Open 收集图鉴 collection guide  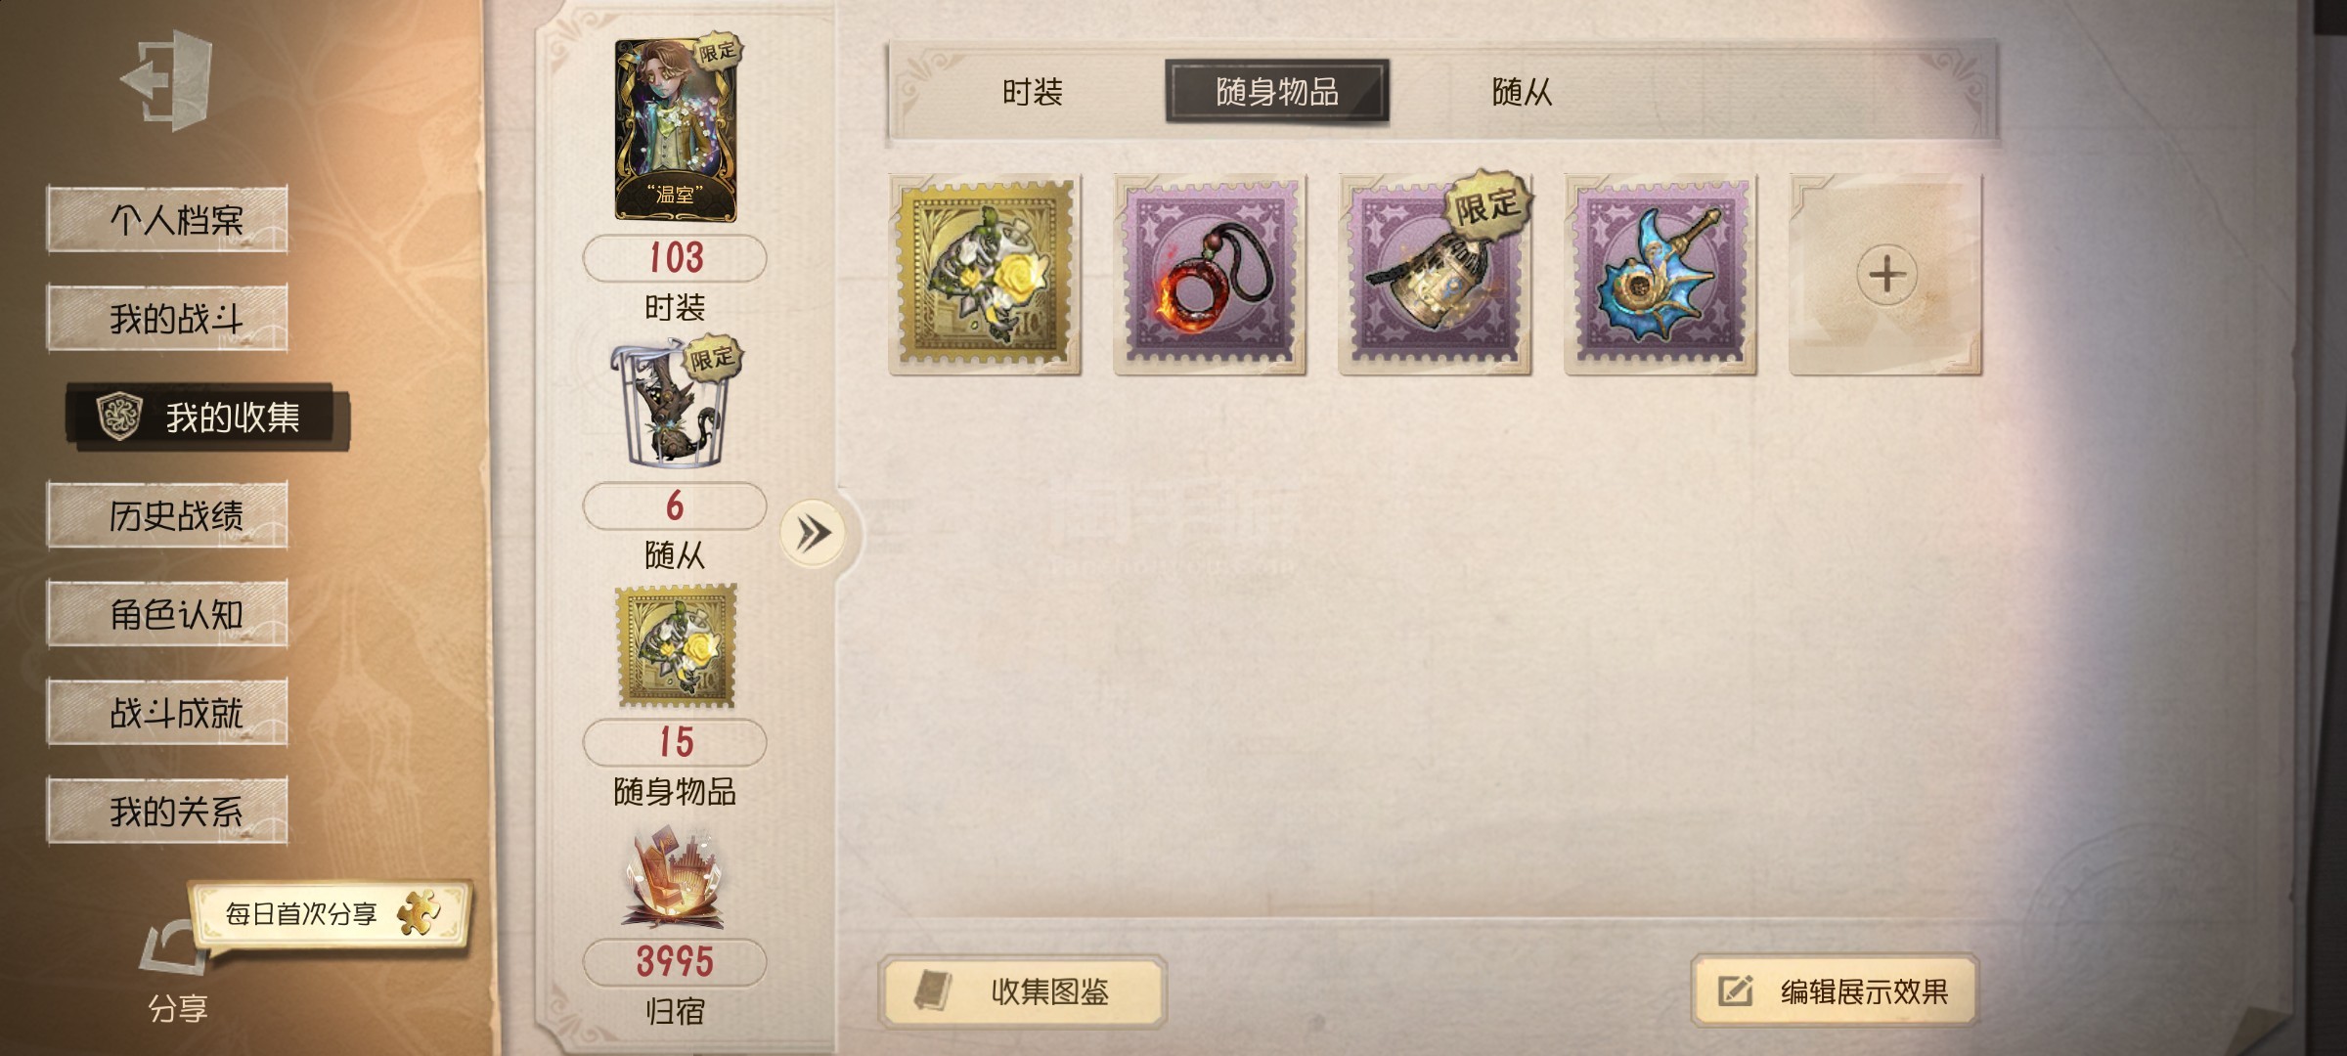[x=1023, y=991]
